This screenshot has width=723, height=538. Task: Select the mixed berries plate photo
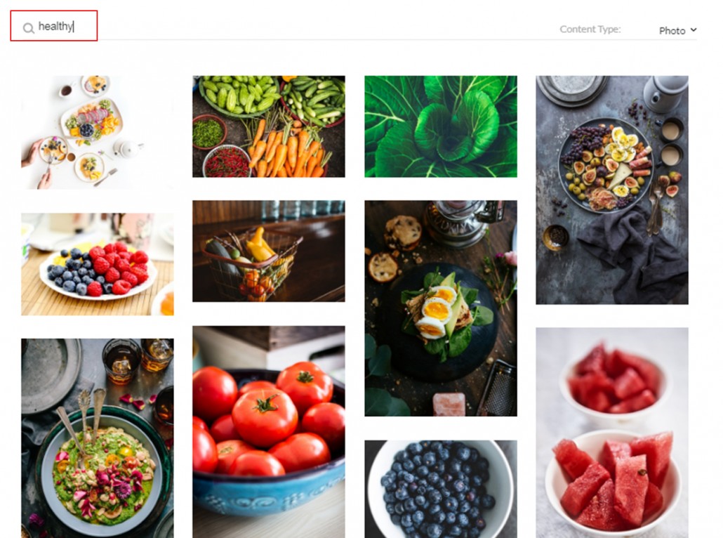click(98, 264)
